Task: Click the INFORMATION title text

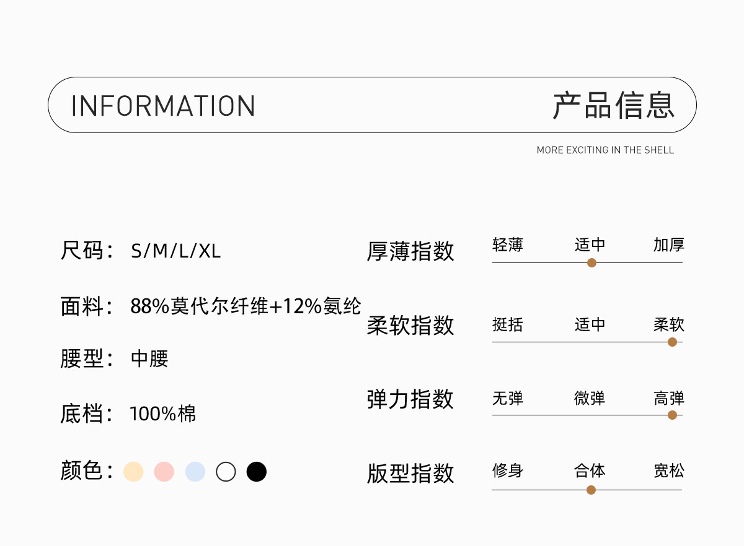Action: 163,106
